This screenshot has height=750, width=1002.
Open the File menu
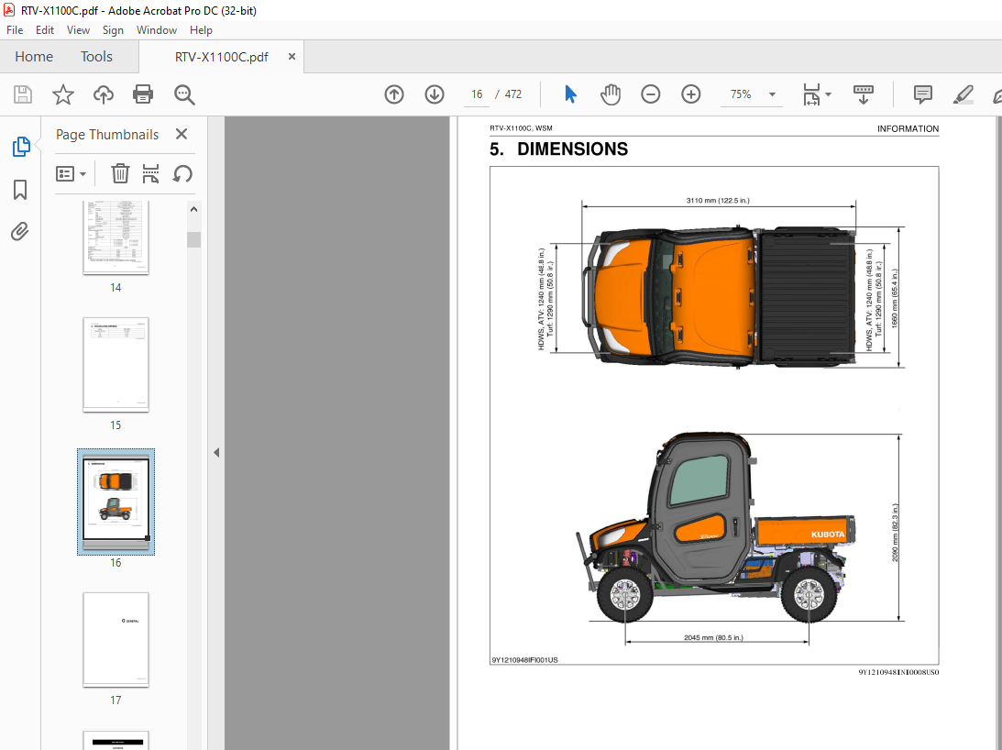[15, 30]
